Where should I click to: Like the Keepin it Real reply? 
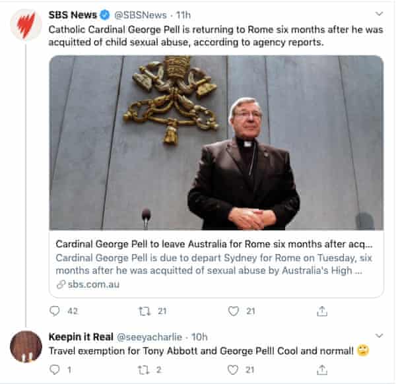pyautogui.click(x=233, y=370)
